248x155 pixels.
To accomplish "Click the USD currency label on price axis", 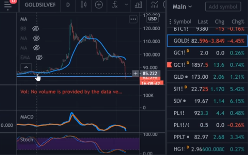I will (152, 19).
